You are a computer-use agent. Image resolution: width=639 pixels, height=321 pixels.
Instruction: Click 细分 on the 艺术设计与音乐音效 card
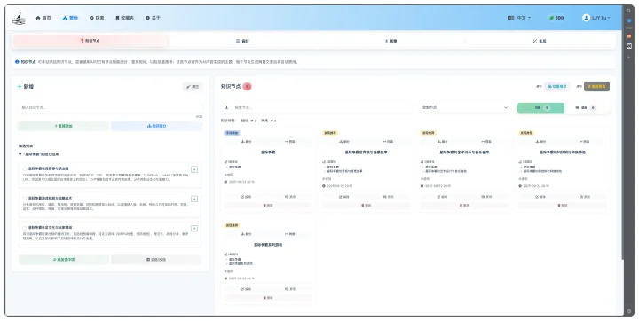[442, 142]
